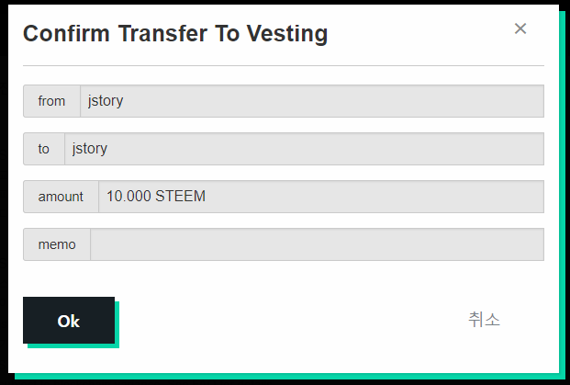The image size is (570, 385).
Task: Click the green shadow under Ok button
Action: pos(73,345)
